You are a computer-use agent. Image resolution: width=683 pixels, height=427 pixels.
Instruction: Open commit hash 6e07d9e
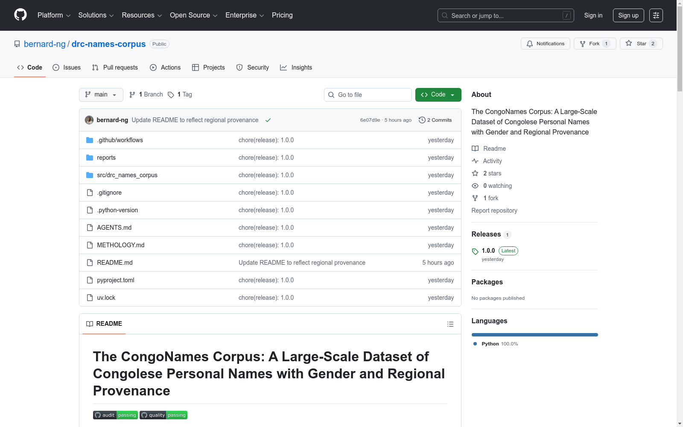[x=370, y=120]
